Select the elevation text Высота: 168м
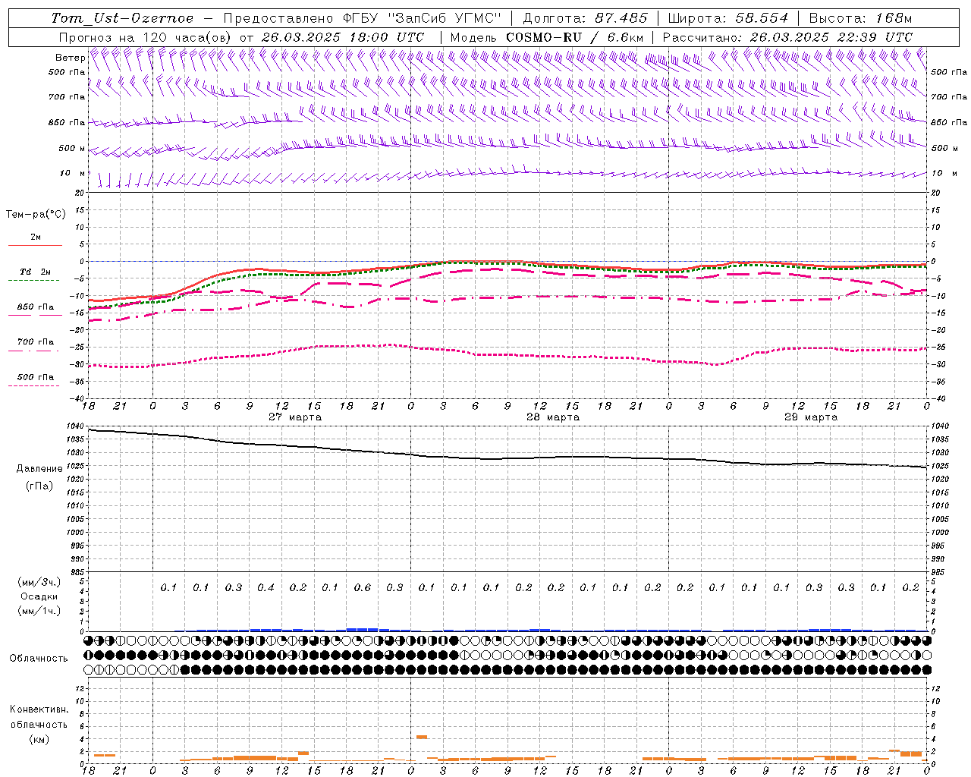 tap(860, 18)
